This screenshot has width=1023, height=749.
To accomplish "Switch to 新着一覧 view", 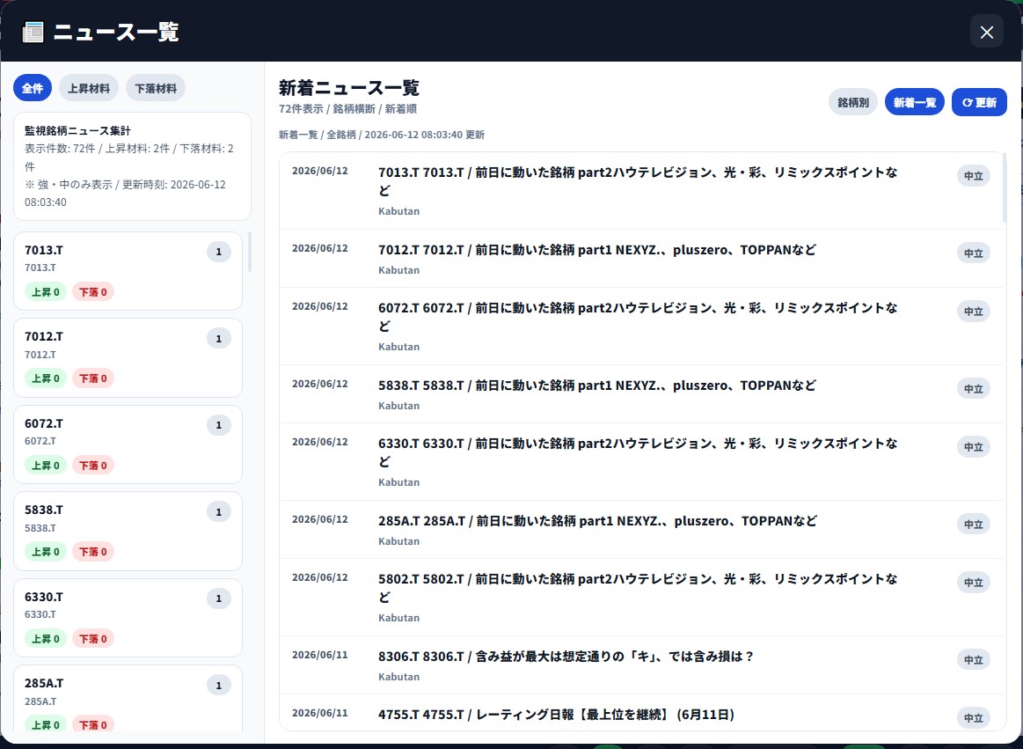I will click(x=915, y=102).
